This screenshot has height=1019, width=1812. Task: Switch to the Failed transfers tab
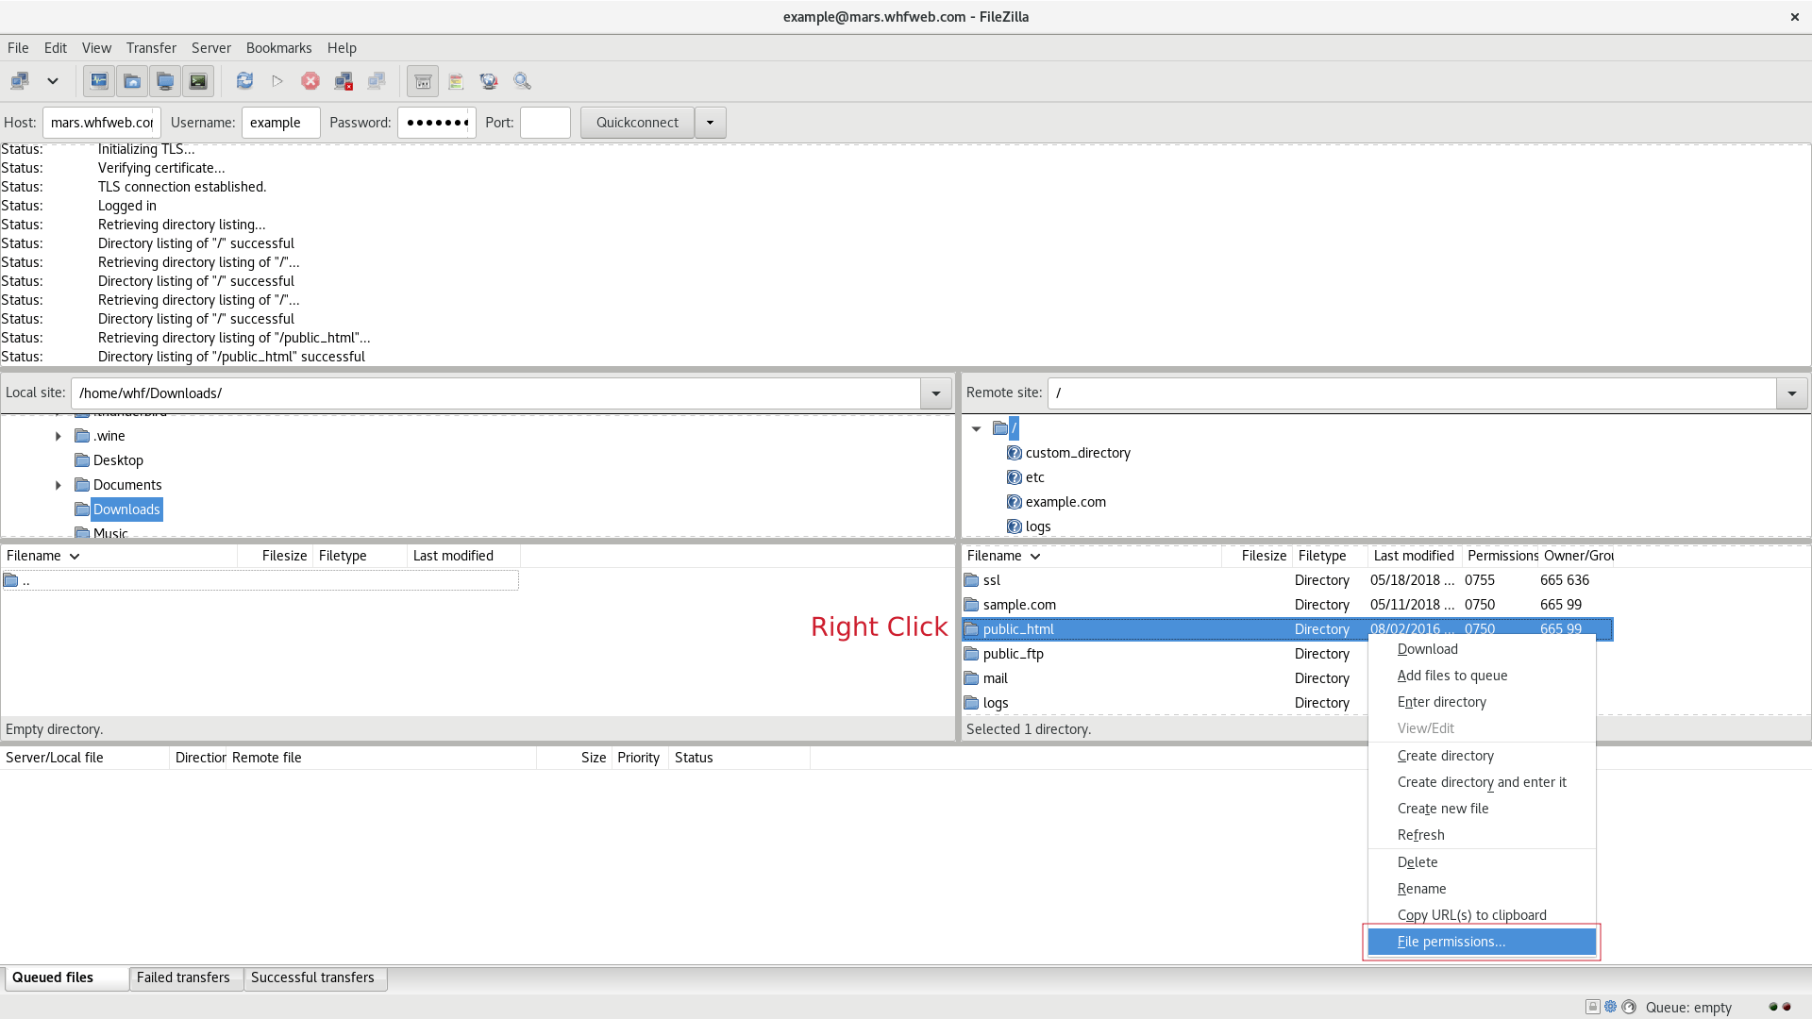[x=184, y=978]
